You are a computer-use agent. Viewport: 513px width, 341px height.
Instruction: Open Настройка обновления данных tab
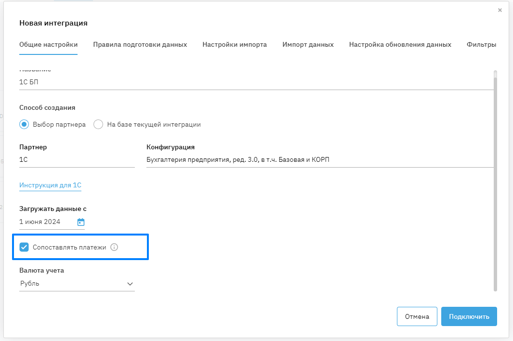400,45
